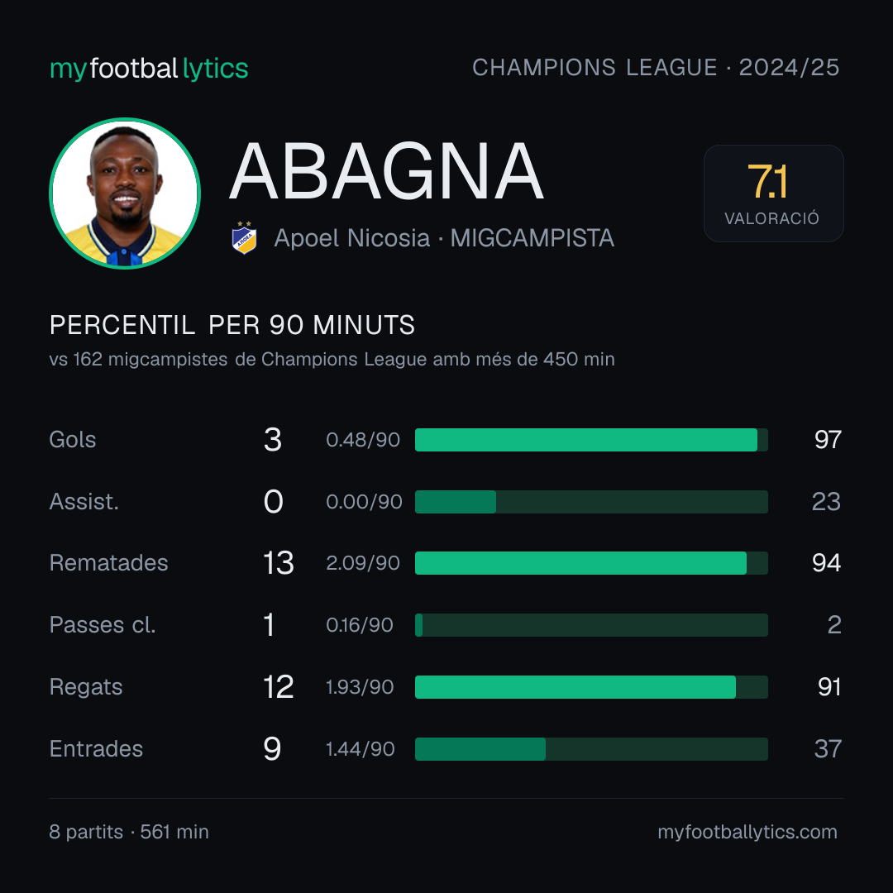Click the Regats percentile bar

click(x=591, y=687)
